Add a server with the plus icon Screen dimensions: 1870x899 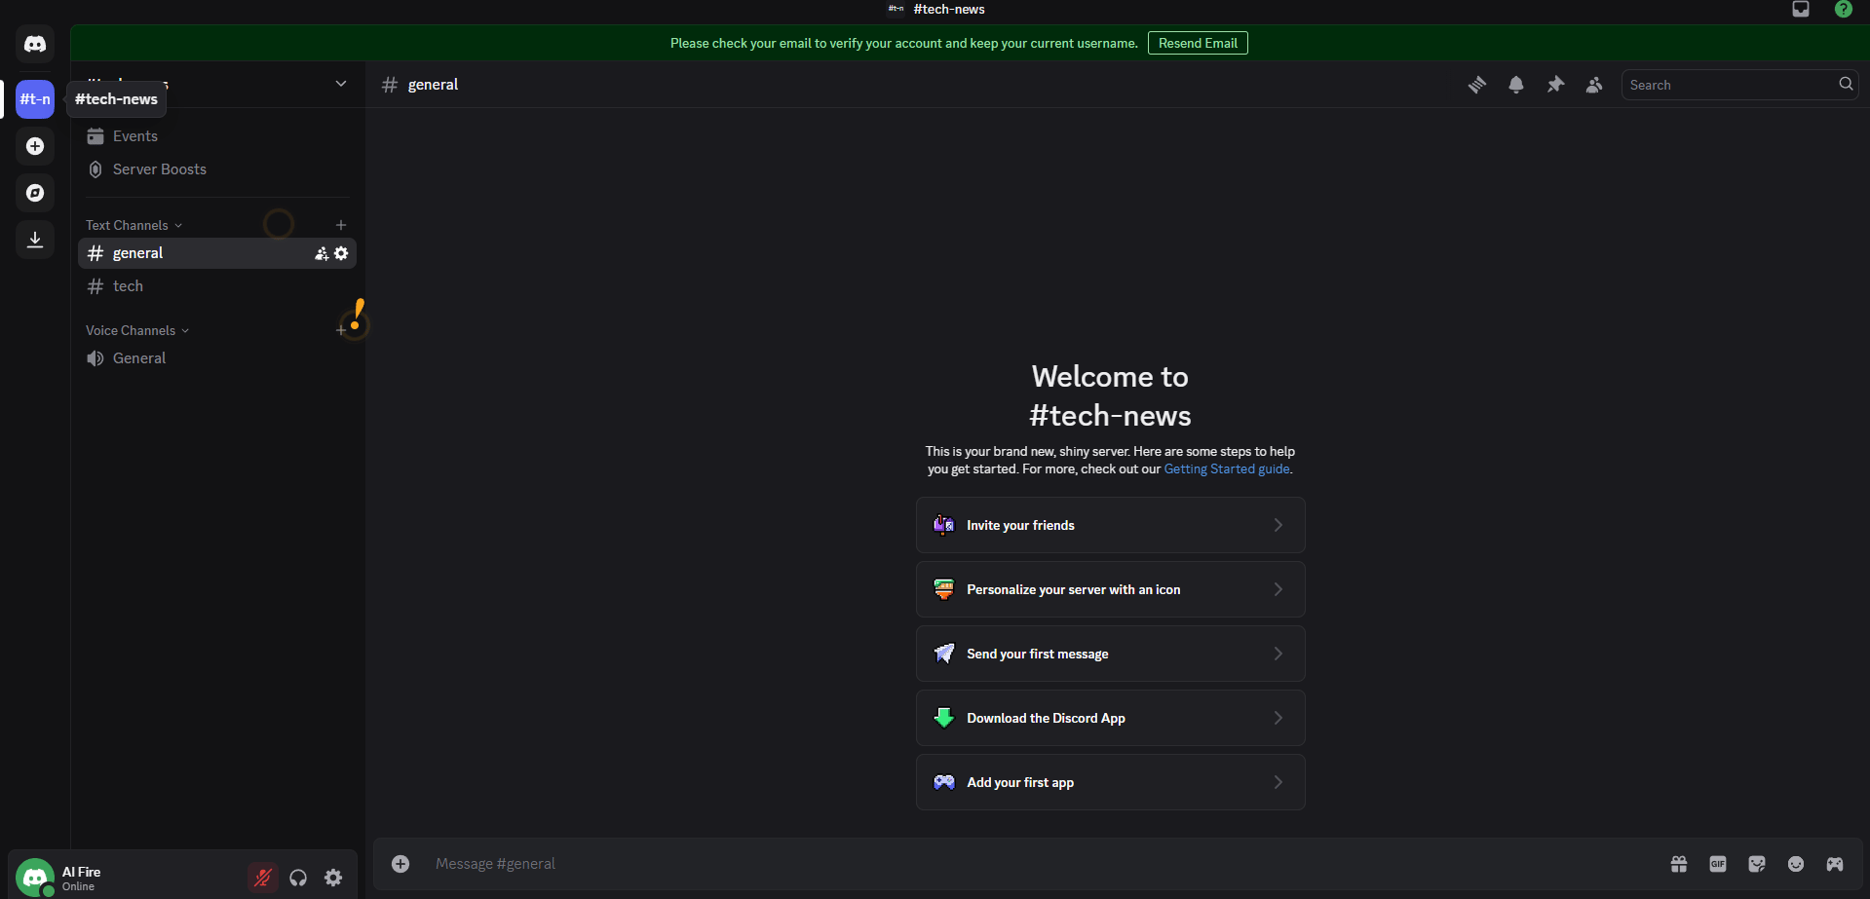click(x=35, y=146)
